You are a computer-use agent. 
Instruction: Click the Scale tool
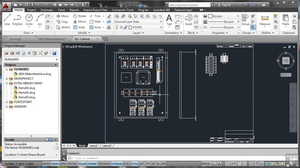pos(79,27)
